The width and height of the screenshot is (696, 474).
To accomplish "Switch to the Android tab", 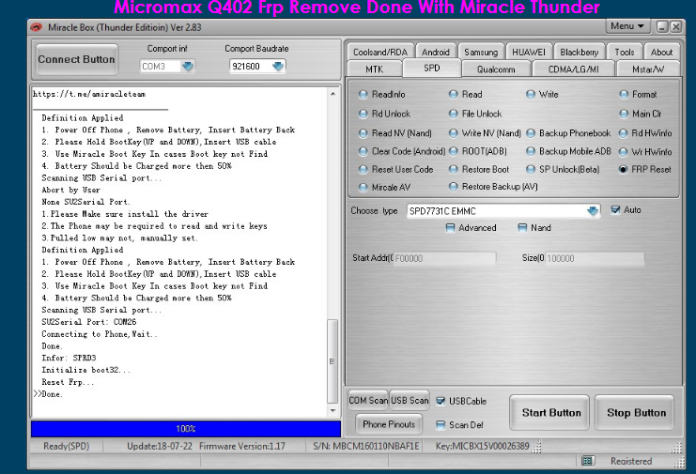I will pyautogui.click(x=436, y=52).
